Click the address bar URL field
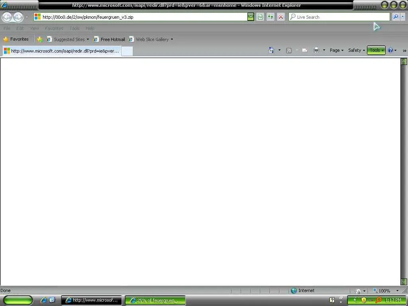 point(141,17)
